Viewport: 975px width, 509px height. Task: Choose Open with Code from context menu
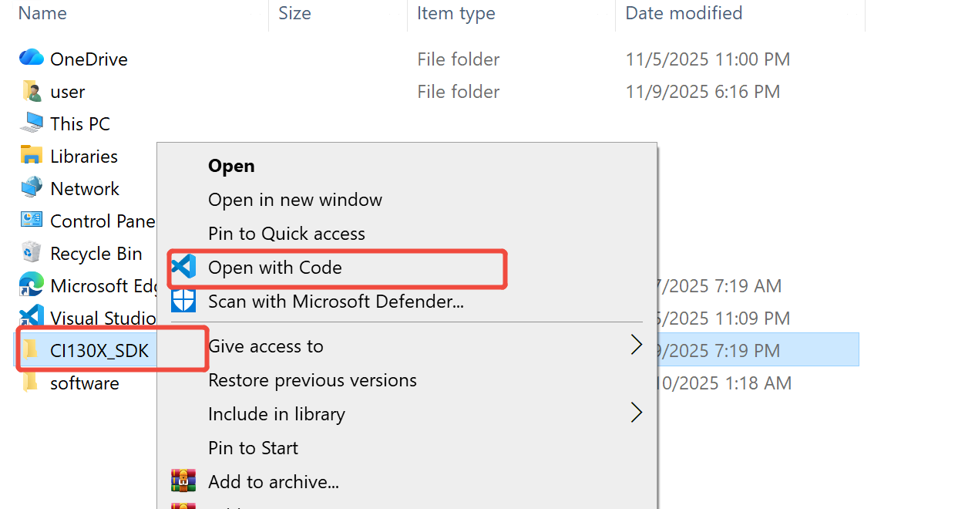[274, 267]
